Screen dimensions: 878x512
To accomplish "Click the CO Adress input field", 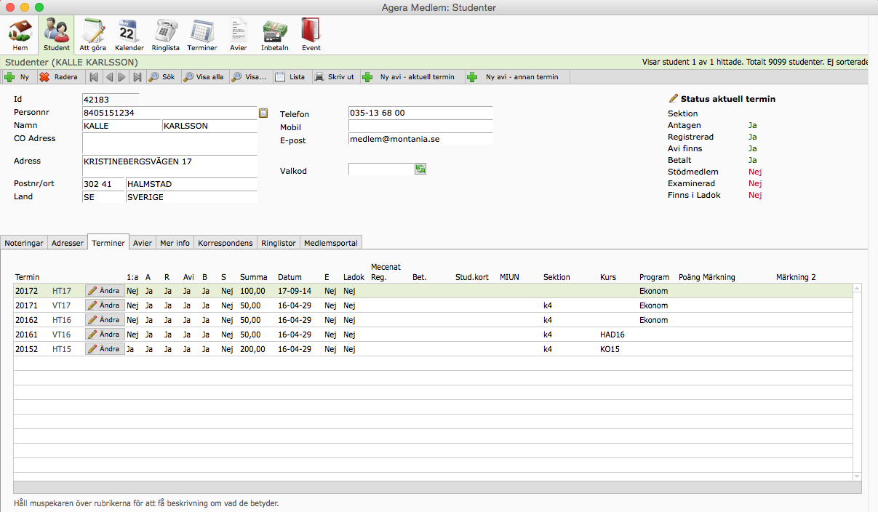I will [169, 144].
